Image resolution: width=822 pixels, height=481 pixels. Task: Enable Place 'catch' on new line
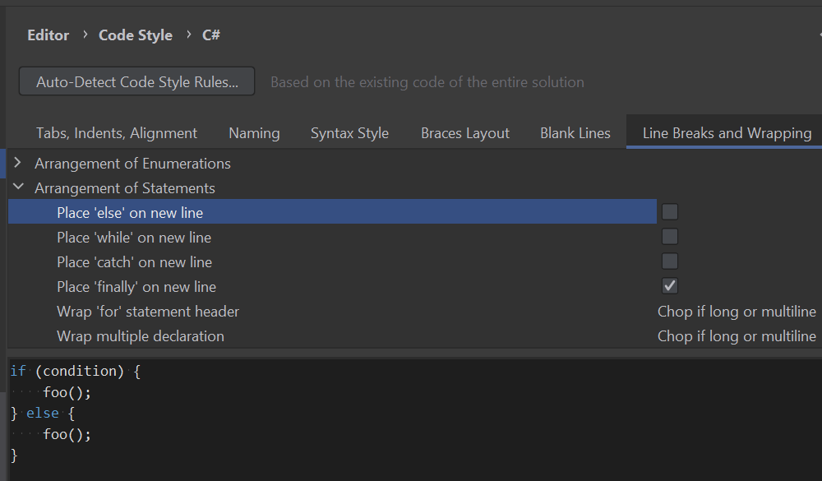[x=670, y=261]
